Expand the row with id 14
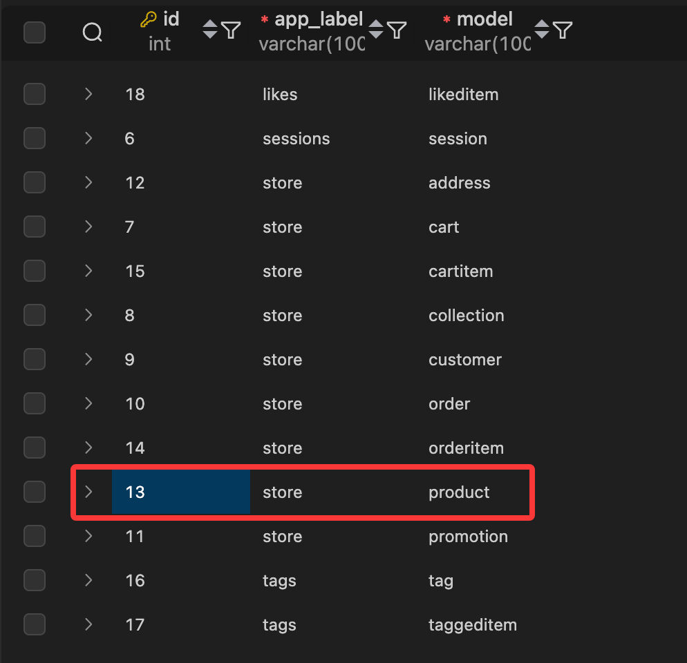This screenshot has width=687, height=663. (x=88, y=448)
